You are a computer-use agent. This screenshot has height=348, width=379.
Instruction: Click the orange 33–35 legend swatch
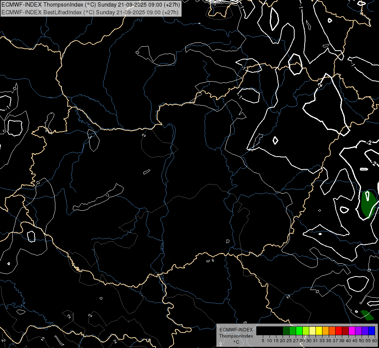pos(326,331)
